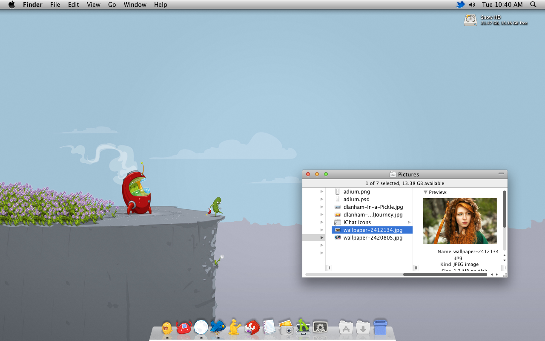Select wallpaper-2420805.jpg file name

(x=373, y=238)
